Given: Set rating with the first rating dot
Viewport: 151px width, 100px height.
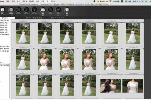Looking at the screenshot, I should pos(55,18).
